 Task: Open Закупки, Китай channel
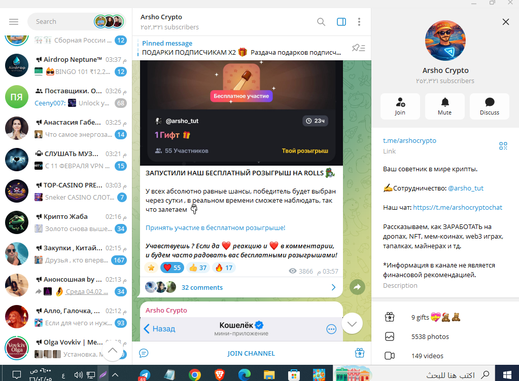tap(66, 254)
